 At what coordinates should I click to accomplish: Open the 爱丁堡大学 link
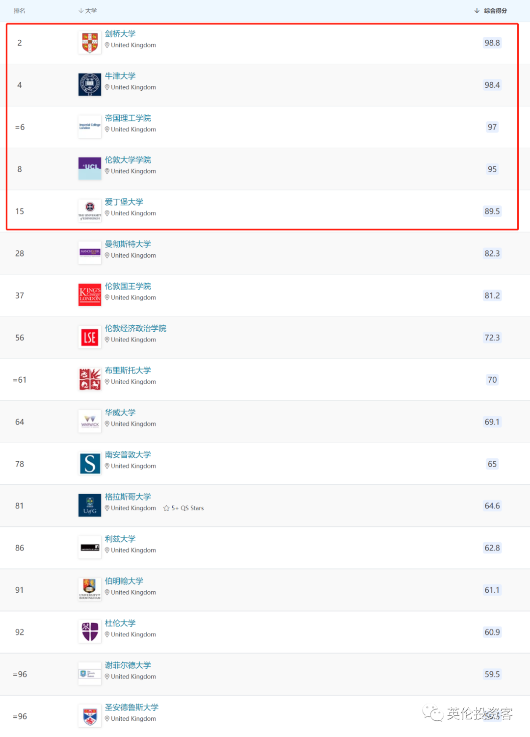point(124,202)
